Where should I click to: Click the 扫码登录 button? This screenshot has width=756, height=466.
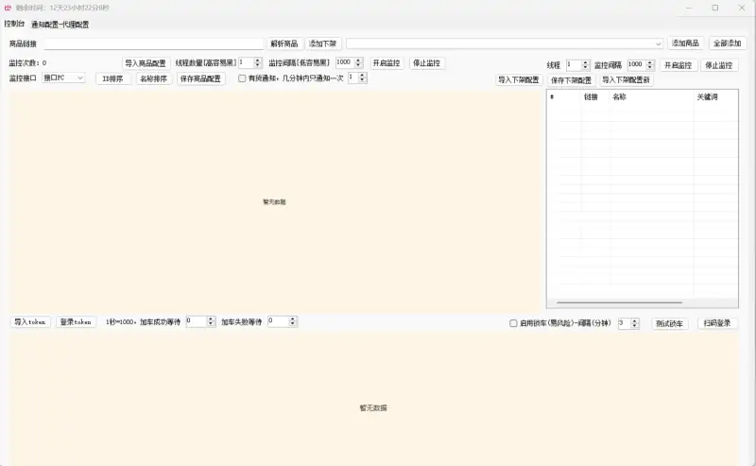coord(718,323)
